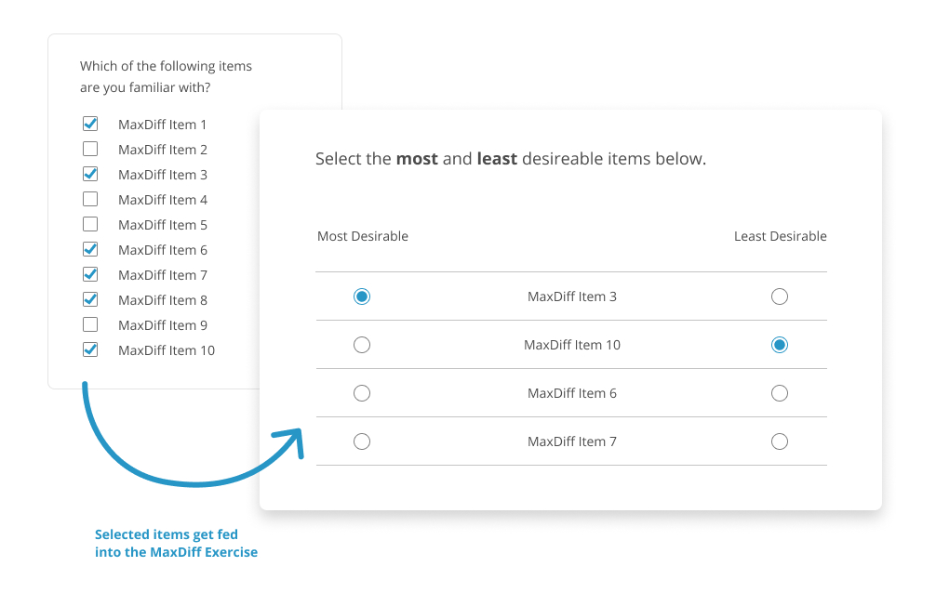Mark MaxDiff Item 10 as Most Desirable
The image size is (936, 606).
tap(362, 345)
